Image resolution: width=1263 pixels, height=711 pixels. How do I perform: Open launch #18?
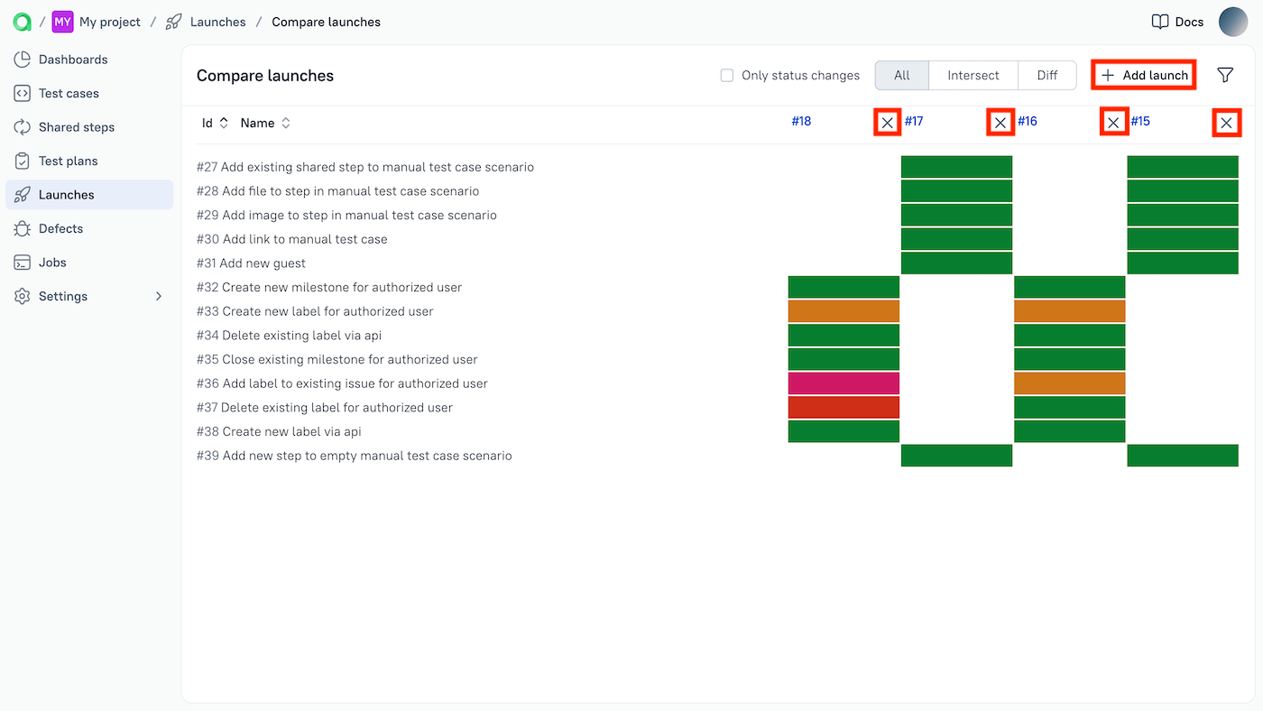point(801,122)
